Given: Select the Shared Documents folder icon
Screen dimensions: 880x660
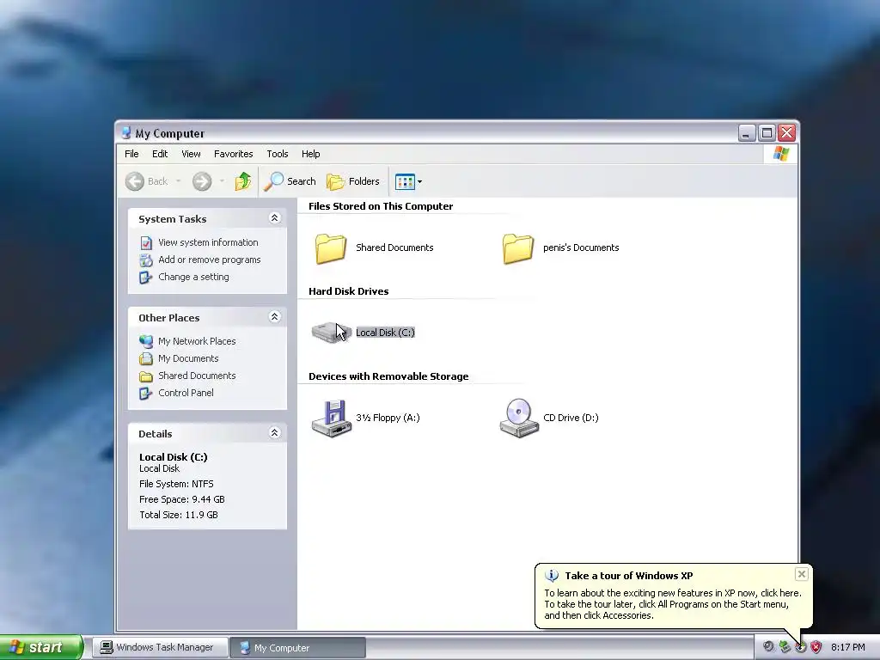Looking at the screenshot, I should [331, 248].
